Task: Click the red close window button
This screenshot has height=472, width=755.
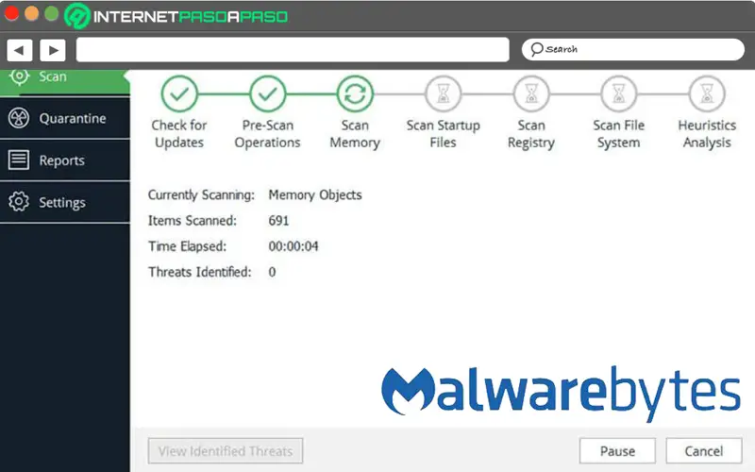Action: coord(11,13)
